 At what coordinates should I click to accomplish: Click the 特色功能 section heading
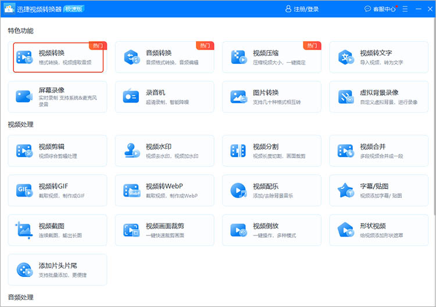20,31
